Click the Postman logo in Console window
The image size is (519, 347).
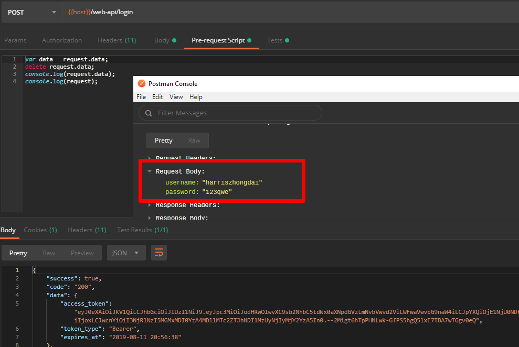[142, 84]
